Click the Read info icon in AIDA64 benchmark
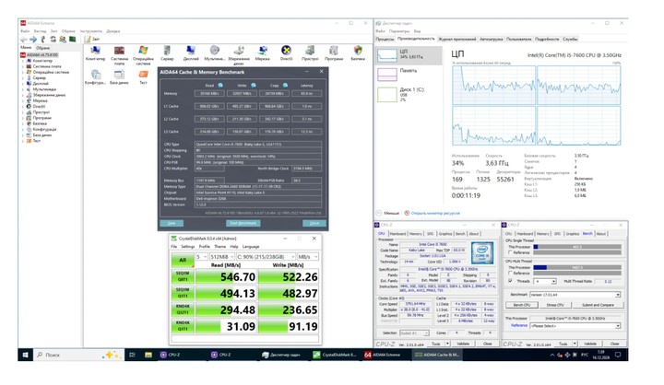The width and height of the screenshot is (664, 385). pyautogui.click(x=220, y=86)
